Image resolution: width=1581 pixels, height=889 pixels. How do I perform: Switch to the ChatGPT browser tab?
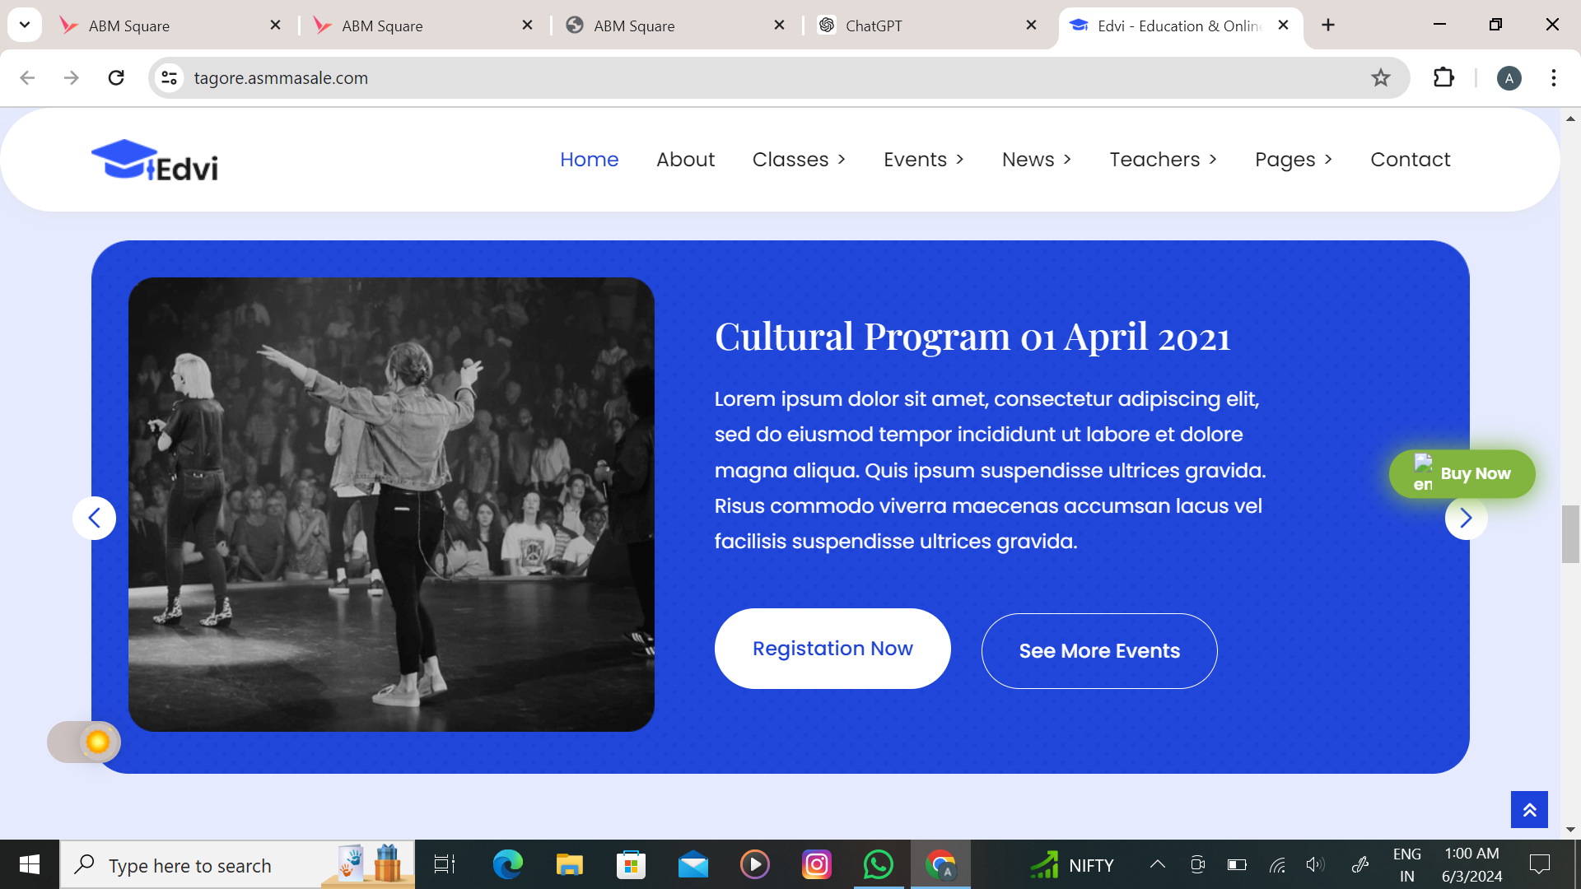pyautogui.click(x=874, y=26)
